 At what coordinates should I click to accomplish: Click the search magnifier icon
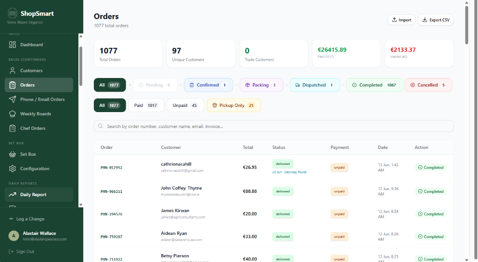point(100,126)
